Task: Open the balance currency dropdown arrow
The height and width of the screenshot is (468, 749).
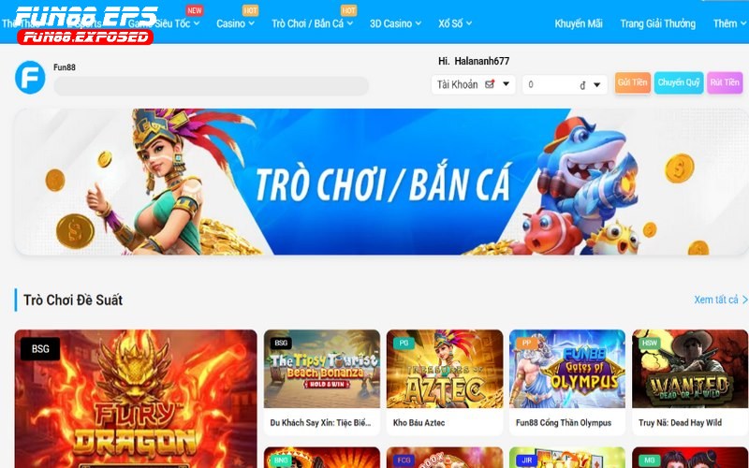Action: 596,84
